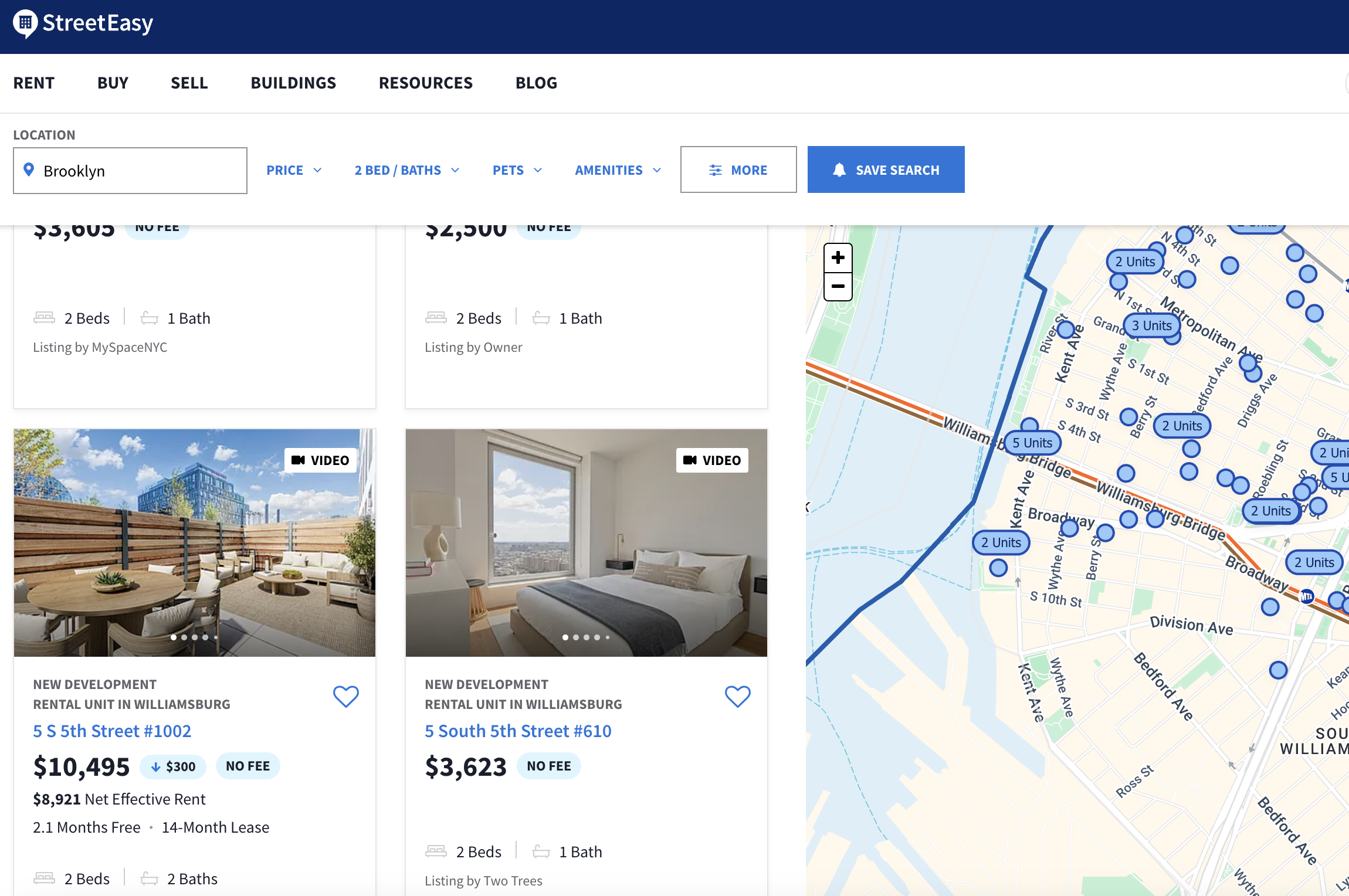Image resolution: width=1349 pixels, height=896 pixels.
Task: Open the 2 Bed / Baths dropdown
Action: click(406, 170)
